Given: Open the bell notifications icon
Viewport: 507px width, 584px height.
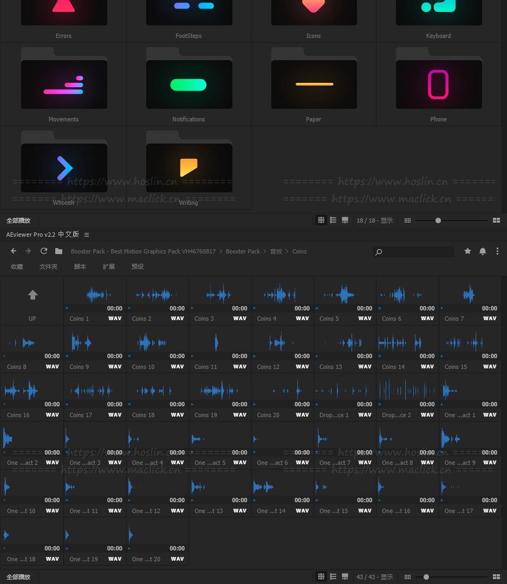Looking at the screenshot, I should (x=483, y=251).
